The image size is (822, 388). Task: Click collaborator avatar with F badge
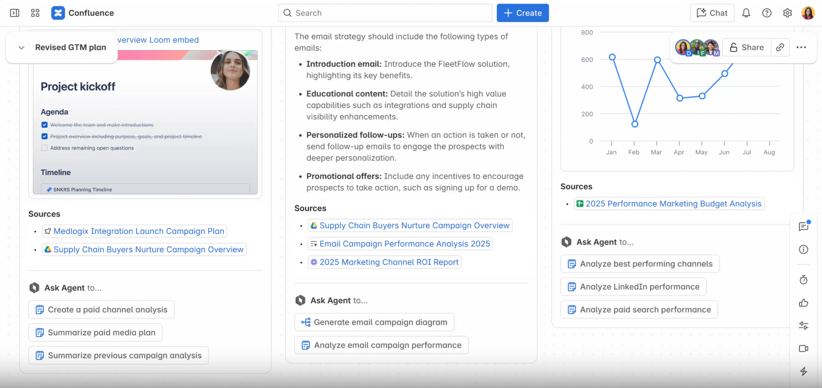[x=697, y=47]
